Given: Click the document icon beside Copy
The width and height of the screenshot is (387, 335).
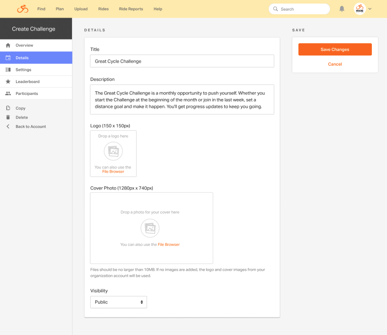Looking at the screenshot, I should 8,108.
